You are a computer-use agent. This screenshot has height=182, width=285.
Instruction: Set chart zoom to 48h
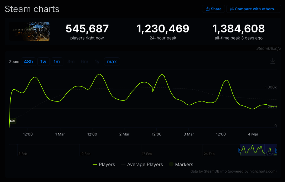tap(28, 62)
